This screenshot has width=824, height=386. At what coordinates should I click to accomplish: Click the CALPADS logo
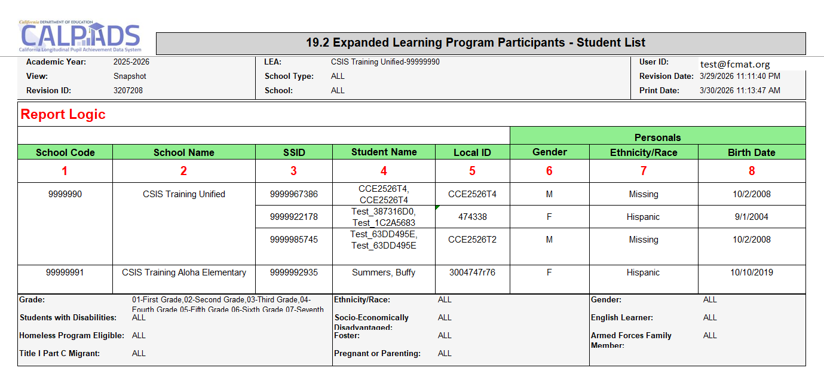[x=79, y=38]
